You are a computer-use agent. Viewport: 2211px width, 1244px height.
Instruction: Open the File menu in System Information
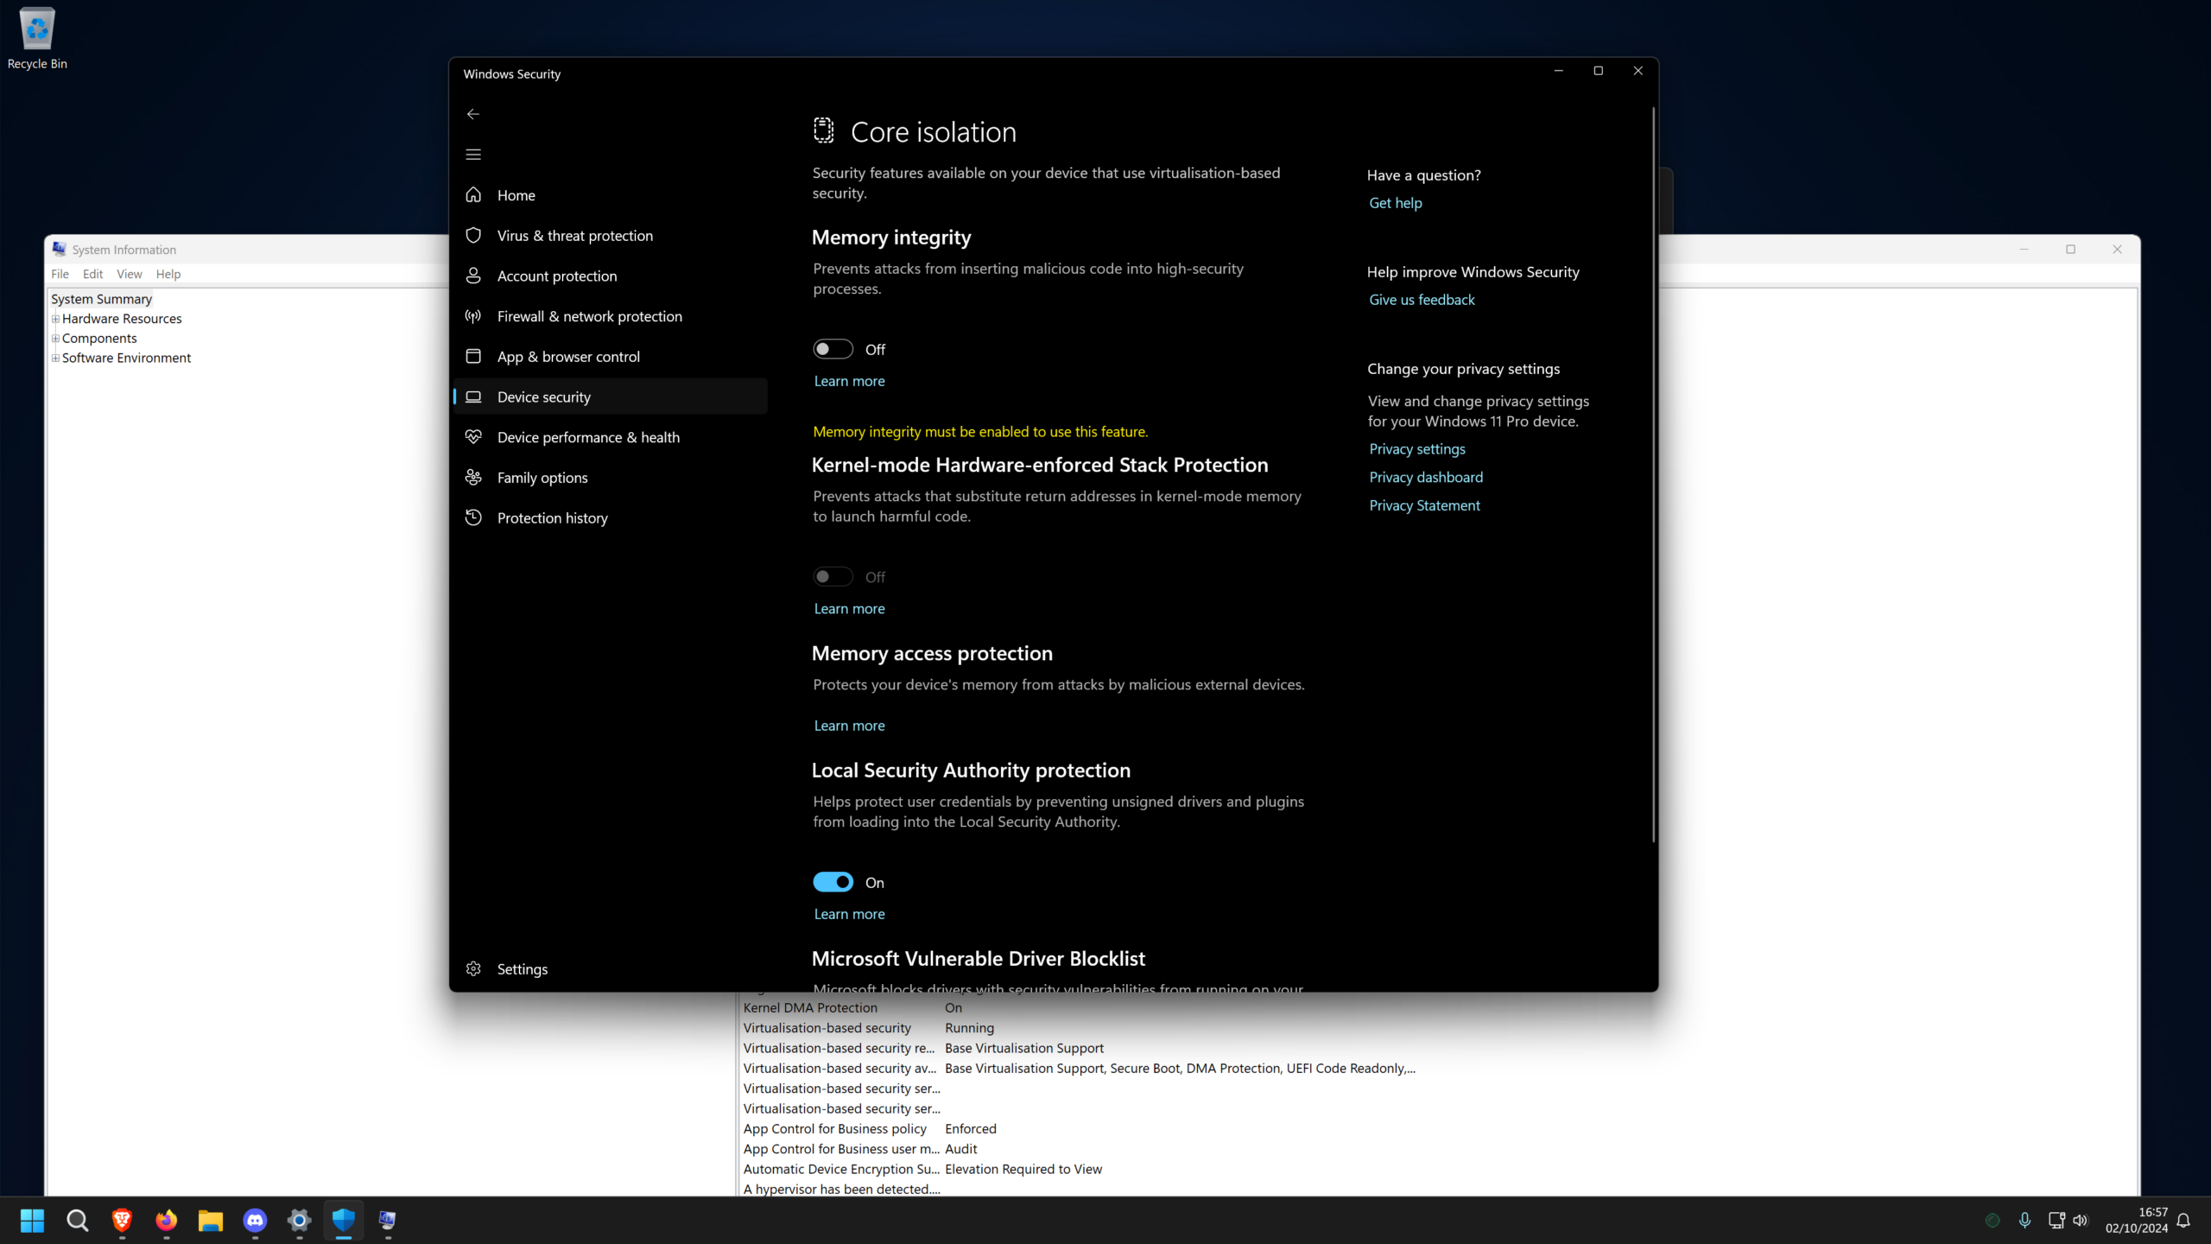tap(60, 274)
